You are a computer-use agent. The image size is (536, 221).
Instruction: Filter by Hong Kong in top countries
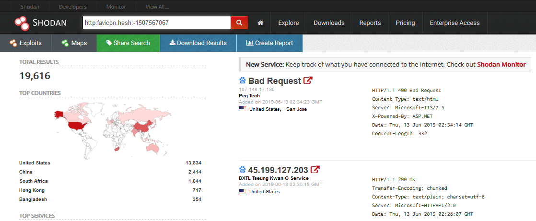[32, 190]
